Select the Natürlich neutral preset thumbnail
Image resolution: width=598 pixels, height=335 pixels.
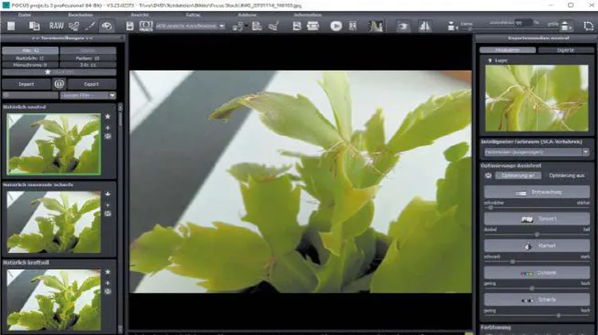53,144
